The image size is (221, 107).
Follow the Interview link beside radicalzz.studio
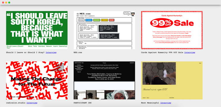click(32, 103)
